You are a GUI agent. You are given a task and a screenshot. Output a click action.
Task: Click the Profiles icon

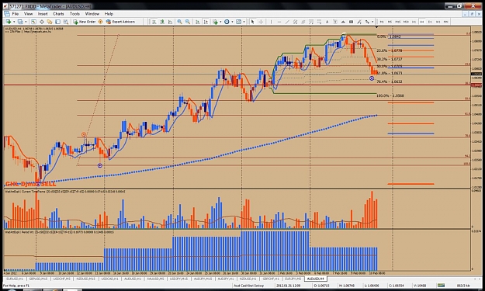20,22
